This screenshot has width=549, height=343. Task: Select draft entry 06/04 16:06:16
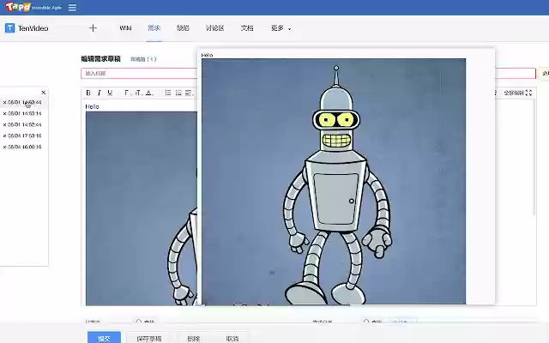coord(25,147)
